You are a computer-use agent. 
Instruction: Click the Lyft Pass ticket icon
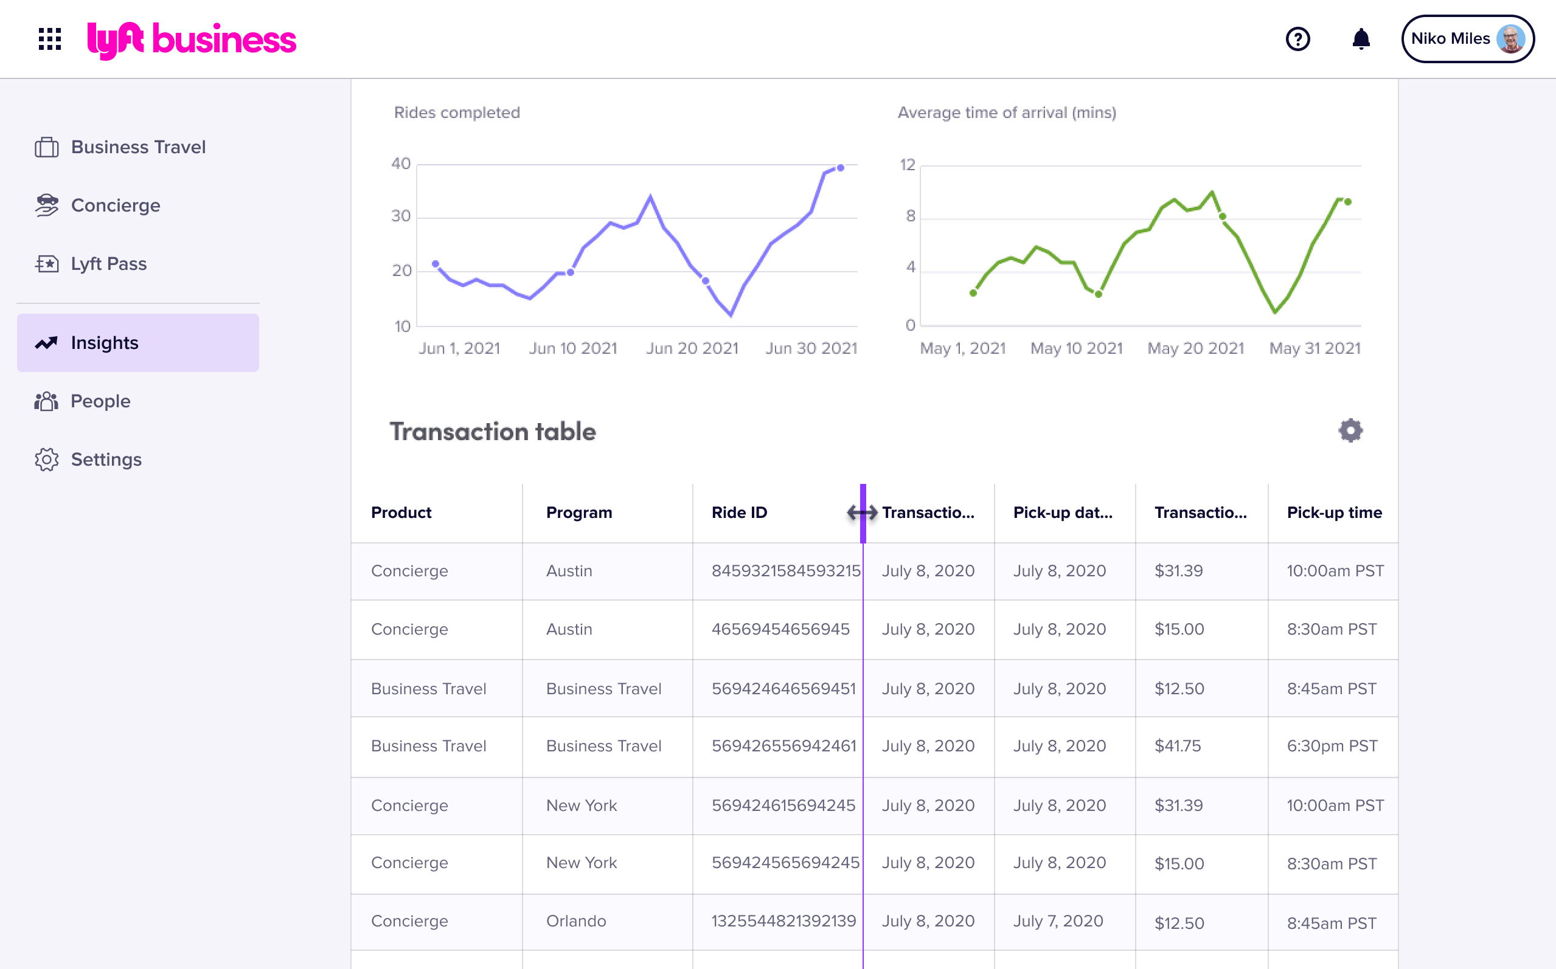coord(46,264)
